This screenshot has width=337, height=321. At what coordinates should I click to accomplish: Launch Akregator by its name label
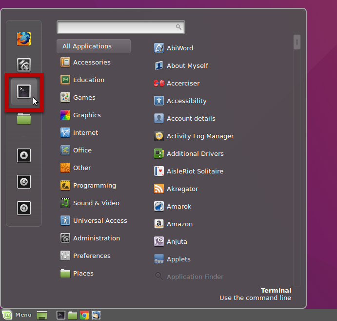point(182,189)
